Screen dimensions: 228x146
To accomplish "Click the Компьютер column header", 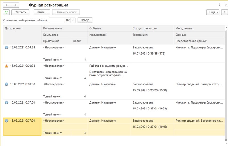I will 65,35.
